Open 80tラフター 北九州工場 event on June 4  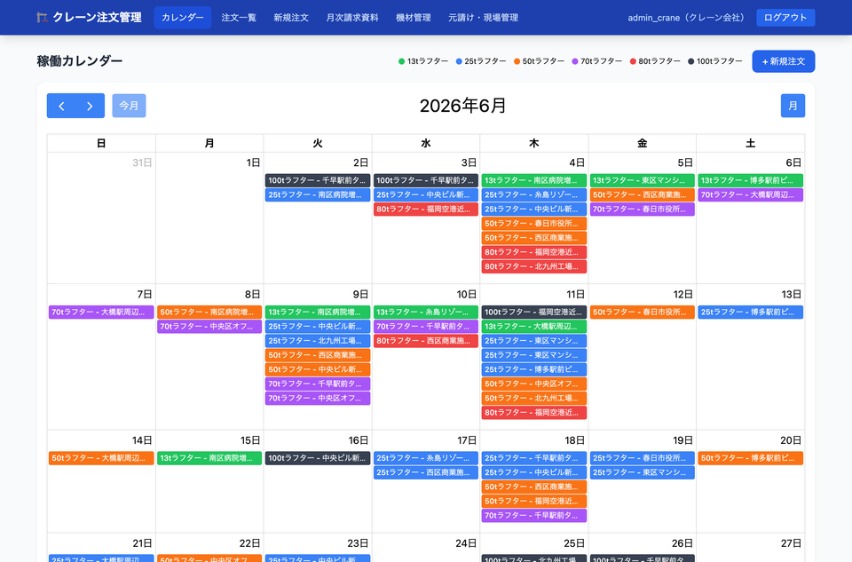pyautogui.click(x=533, y=267)
